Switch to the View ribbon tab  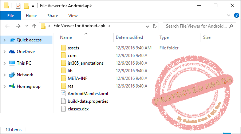point(73,16)
